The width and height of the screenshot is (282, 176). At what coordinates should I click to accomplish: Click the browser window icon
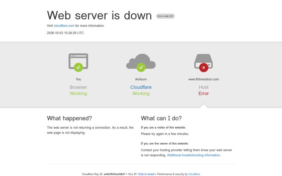[78, 61]
